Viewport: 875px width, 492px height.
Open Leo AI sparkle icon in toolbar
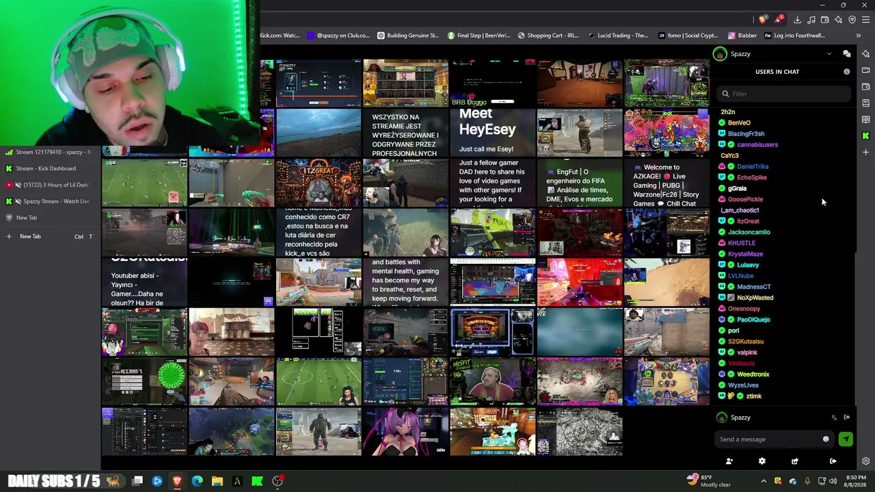[x=839, y=20]
